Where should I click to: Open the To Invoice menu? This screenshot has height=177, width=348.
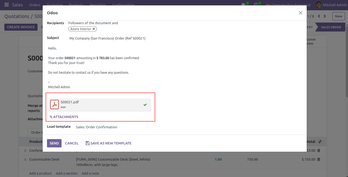[x=55, y=5]
